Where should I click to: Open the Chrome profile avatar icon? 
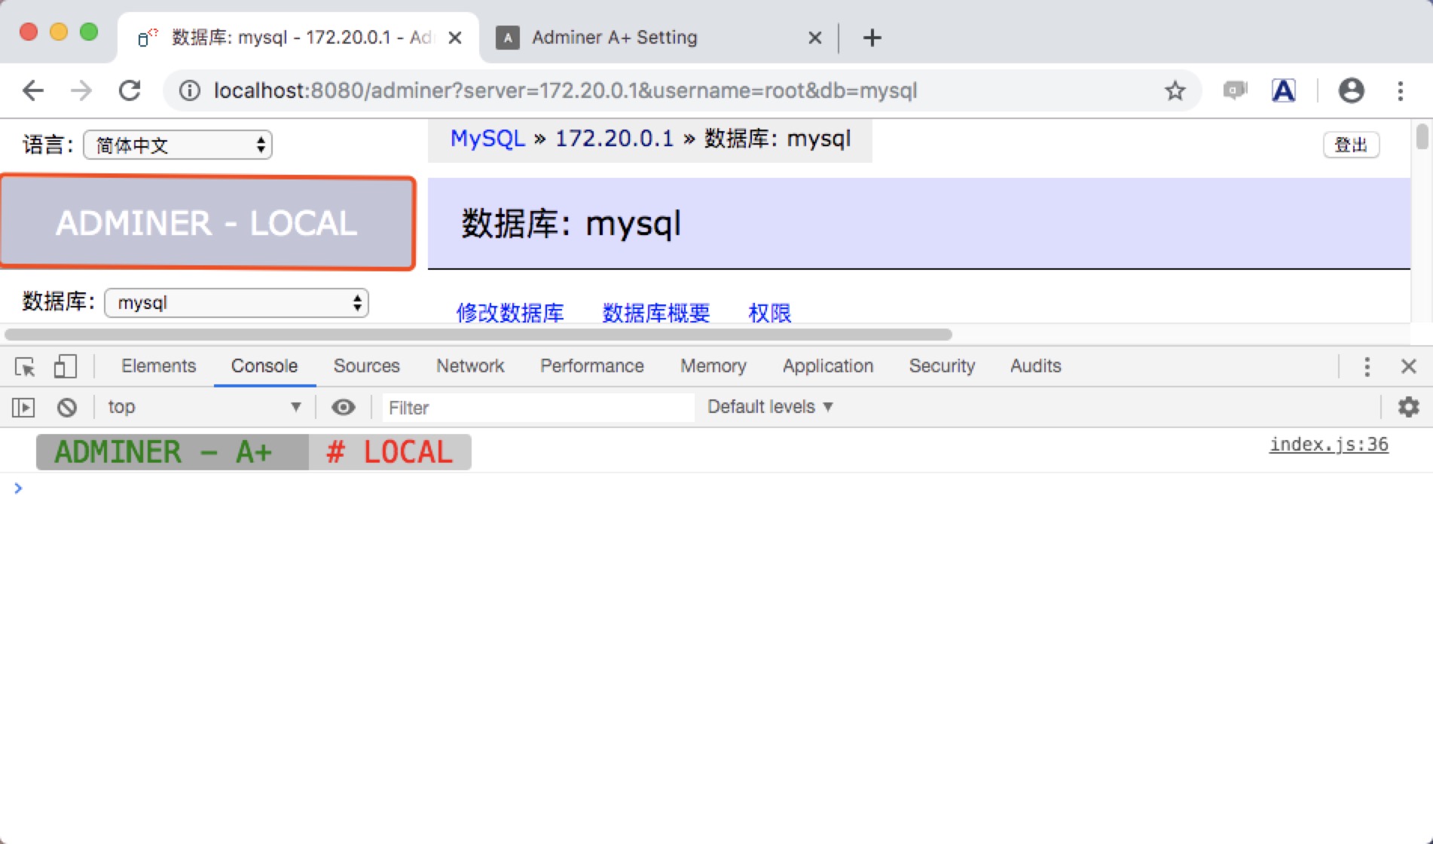pos(1351,91)
